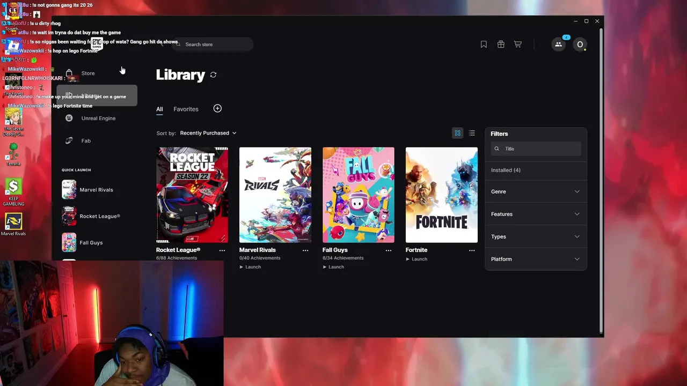The height and width of the screenshot is (386, 687).
Task: Open the friends list icon
Action: 559,44
